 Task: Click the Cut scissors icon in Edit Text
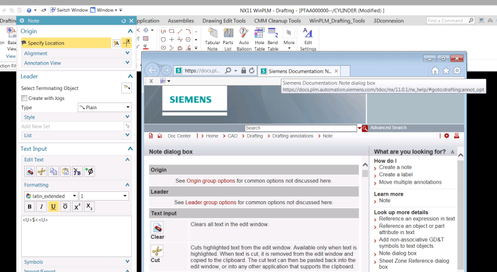42,171
